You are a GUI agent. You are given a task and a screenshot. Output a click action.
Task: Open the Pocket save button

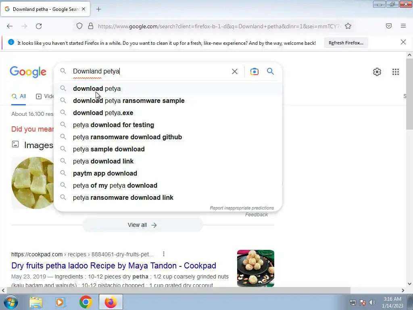point(389,26)
